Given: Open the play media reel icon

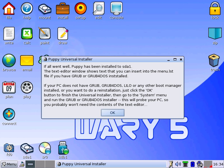Looking at the screenshot, I should (x=27, y=88).
